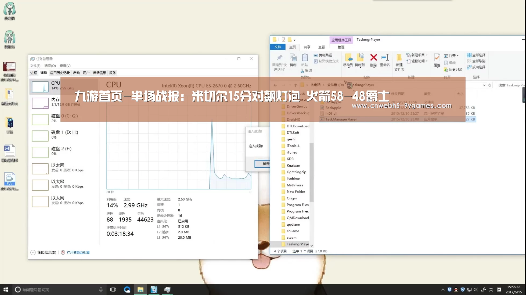Switch to Share (共享) ribbon tab
Screen dimensions: 526x295
(x=307, y=47)
